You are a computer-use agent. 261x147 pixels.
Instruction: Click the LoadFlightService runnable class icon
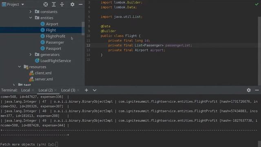37,61
